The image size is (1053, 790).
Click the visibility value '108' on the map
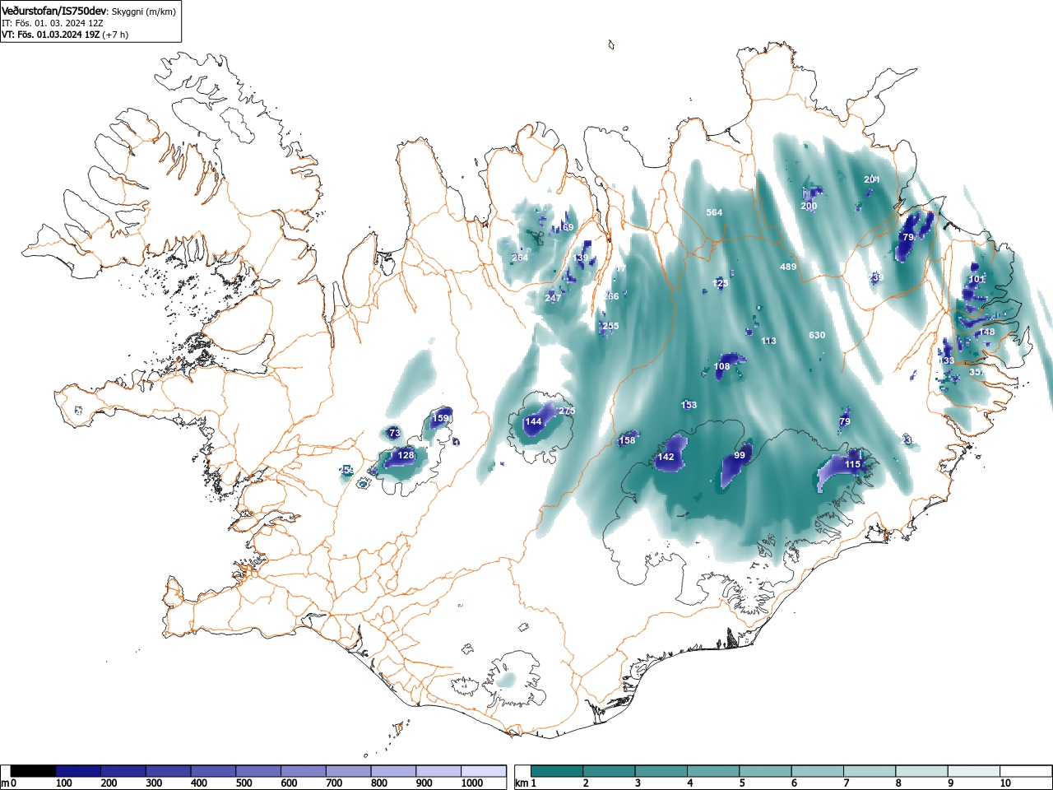(722, 366)
